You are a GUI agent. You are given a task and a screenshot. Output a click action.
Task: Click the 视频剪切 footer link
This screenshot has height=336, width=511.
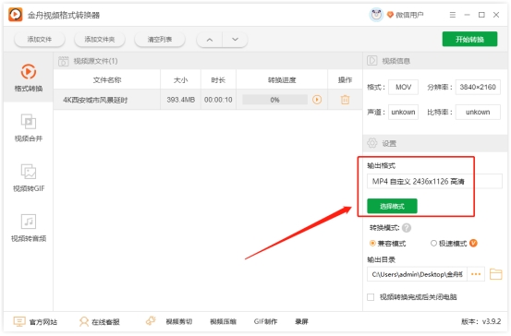pos(179,321)
